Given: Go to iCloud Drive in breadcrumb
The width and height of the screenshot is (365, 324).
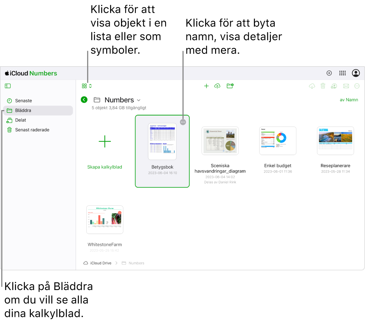Looking at the screenshot, I should point(98,263).
